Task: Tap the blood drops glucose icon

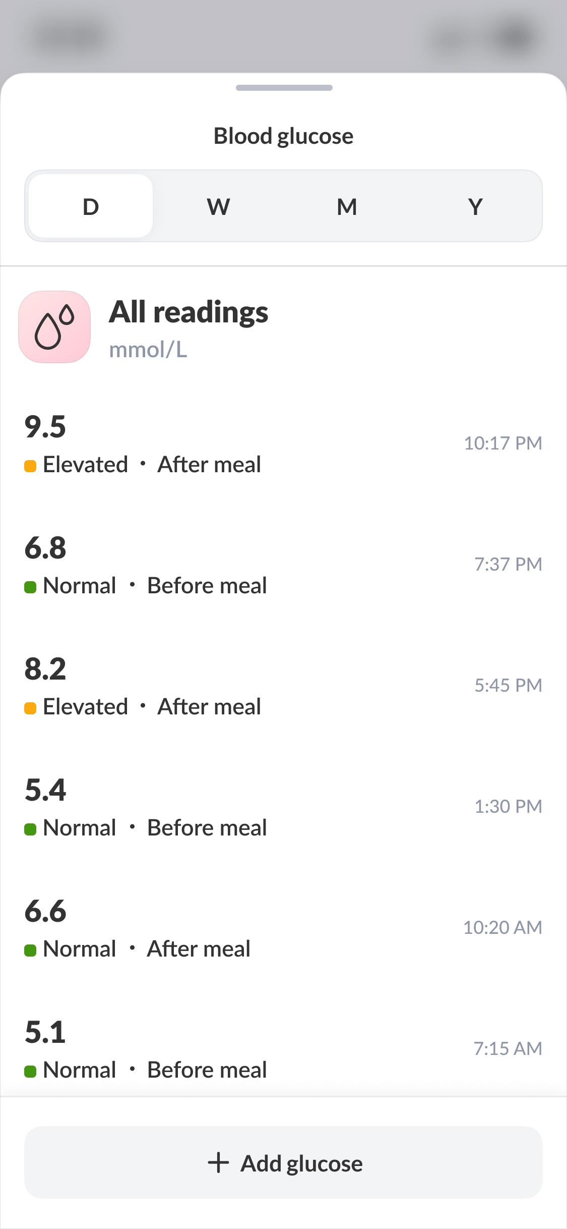Action: point(54,327)
